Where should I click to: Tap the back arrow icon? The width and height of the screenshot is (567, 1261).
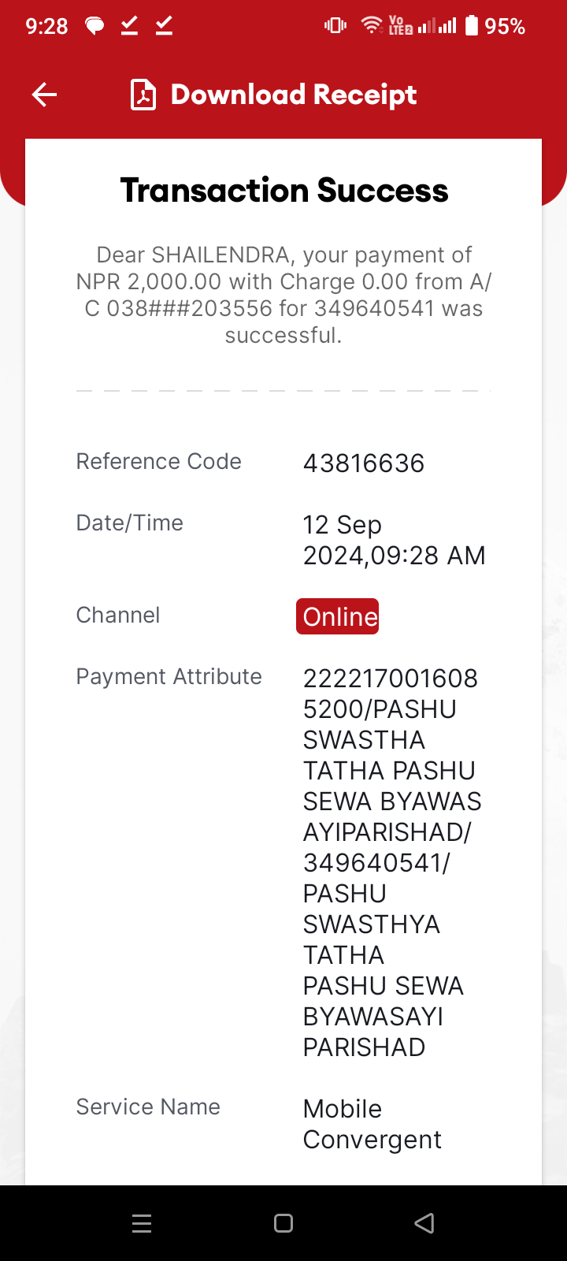[x=45, y=95]
